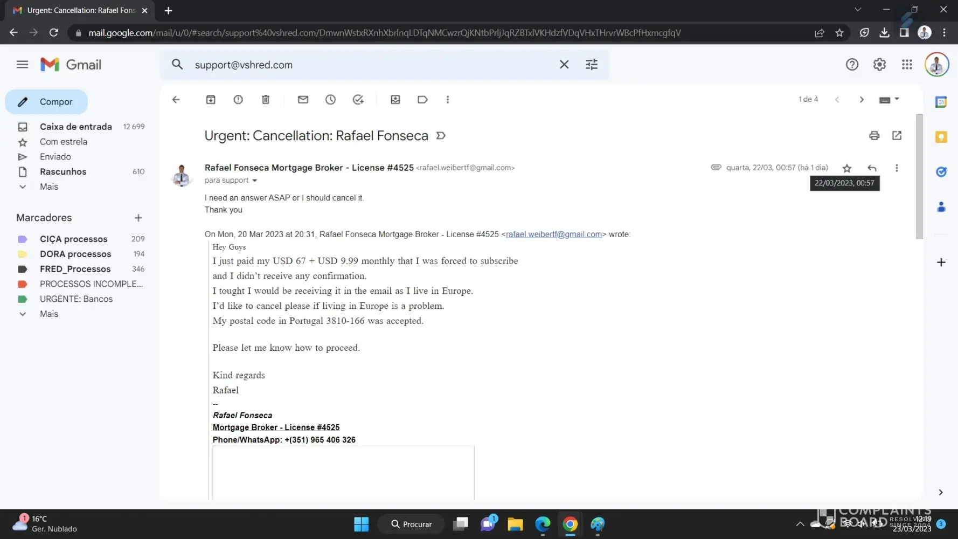Get add-ons with the plus icon
Screen dimensions: 958x539
click(x=941, y=262)
